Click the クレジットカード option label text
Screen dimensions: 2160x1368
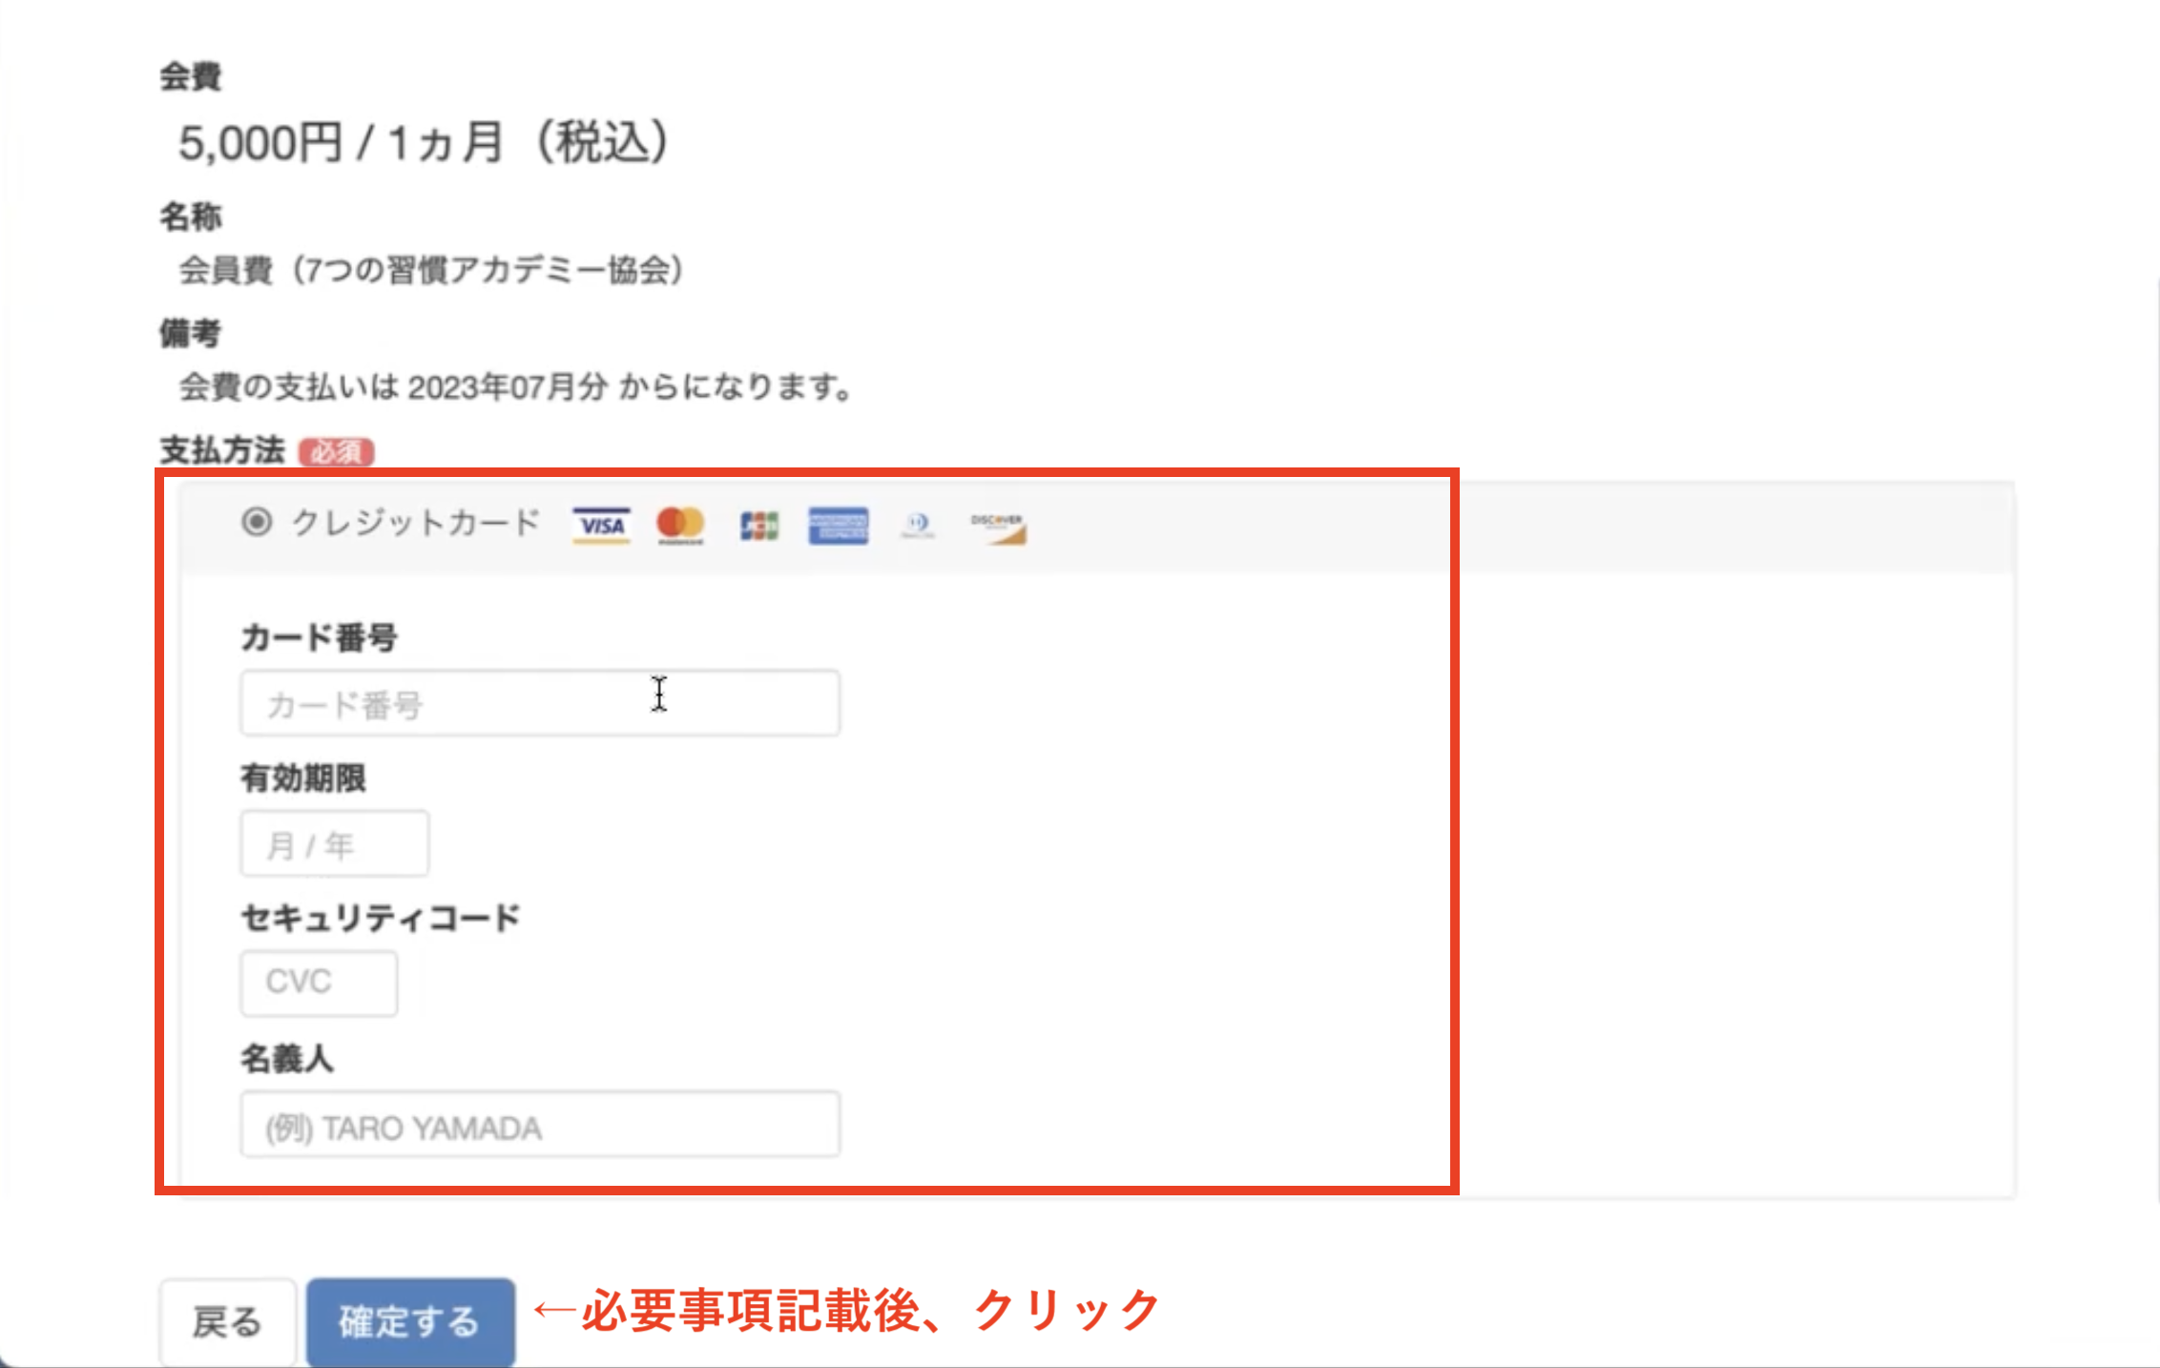[x=416, y=523]
